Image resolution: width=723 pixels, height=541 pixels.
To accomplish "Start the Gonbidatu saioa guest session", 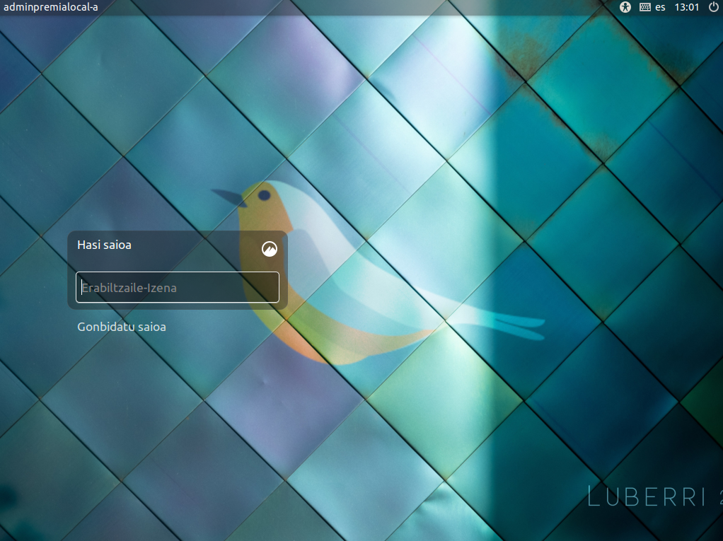I will point(122,327).
